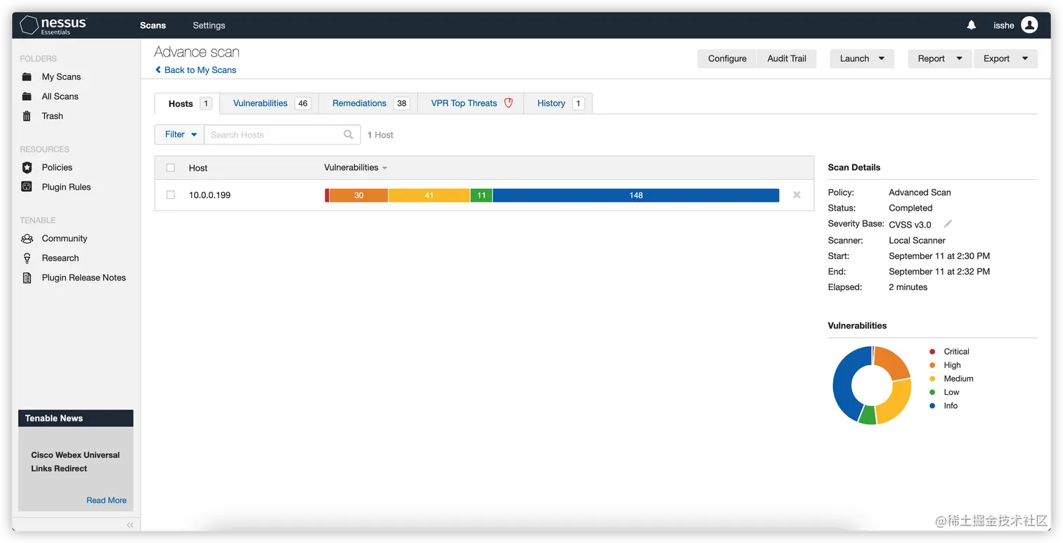Click the yellow Medium bar showing 41
The width and height of the screenshot is (1063, 543).
click(429, 195)
